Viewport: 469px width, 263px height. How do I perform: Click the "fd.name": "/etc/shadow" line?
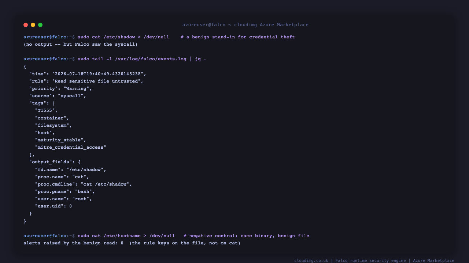pyautogui.click(x=71, y=169)
